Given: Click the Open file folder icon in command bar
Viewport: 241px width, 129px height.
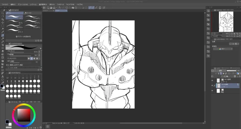Looking at the screenshot, I should 51,8.
